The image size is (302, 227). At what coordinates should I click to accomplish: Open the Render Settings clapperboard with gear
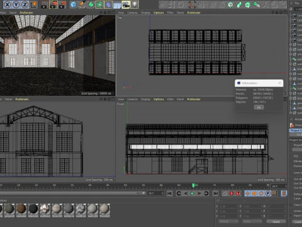coord(62,4)
